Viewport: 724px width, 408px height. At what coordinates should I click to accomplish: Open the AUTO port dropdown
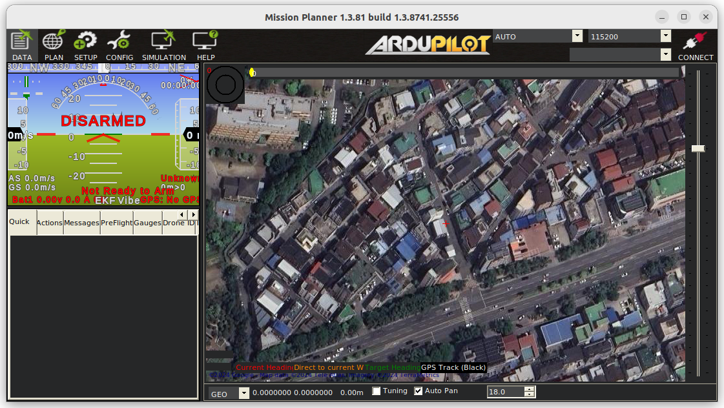tap(577, 36)
